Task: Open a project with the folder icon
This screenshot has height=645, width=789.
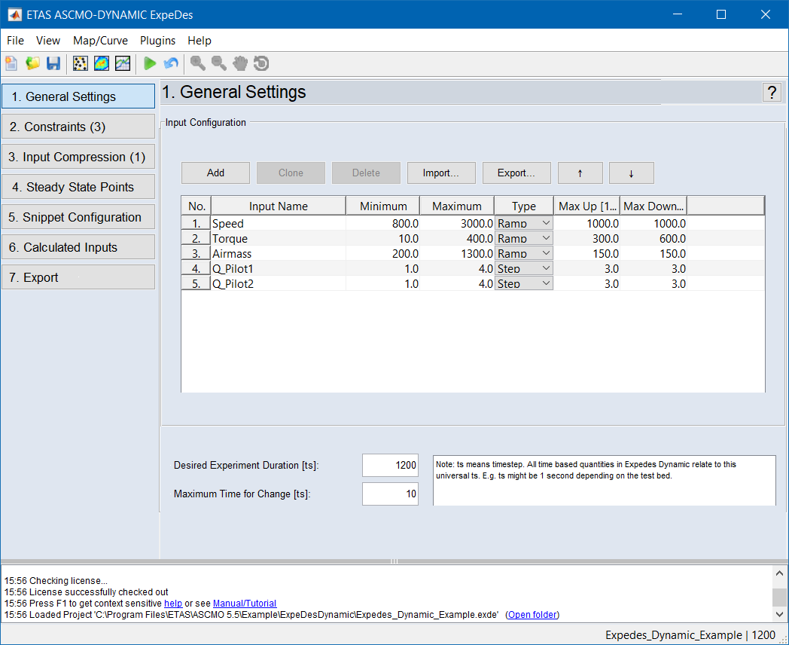Action: (x=32, y=64)
